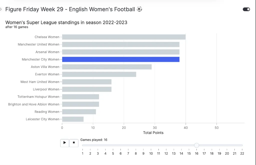256x165 pixels.
Task: Click the Tottenham Hotspur Women label
Action: tap(38, 97)
